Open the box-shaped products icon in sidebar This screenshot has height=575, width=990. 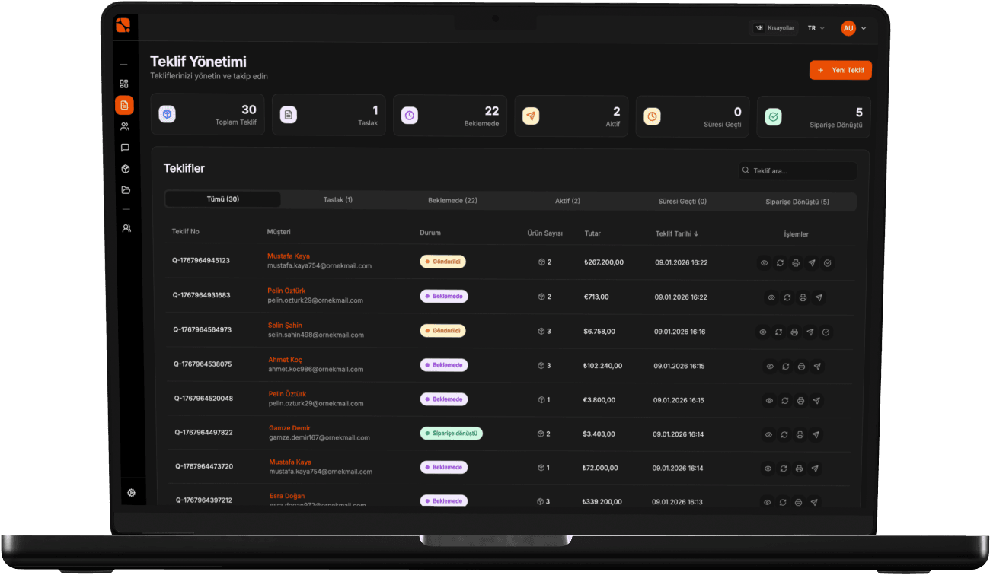tap(125, 169)
